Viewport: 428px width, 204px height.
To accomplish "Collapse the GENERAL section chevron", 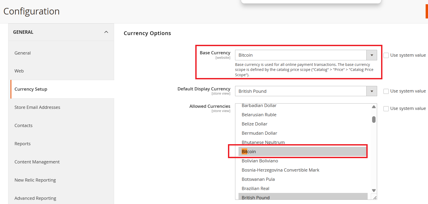I will click(x=106, y=32).
